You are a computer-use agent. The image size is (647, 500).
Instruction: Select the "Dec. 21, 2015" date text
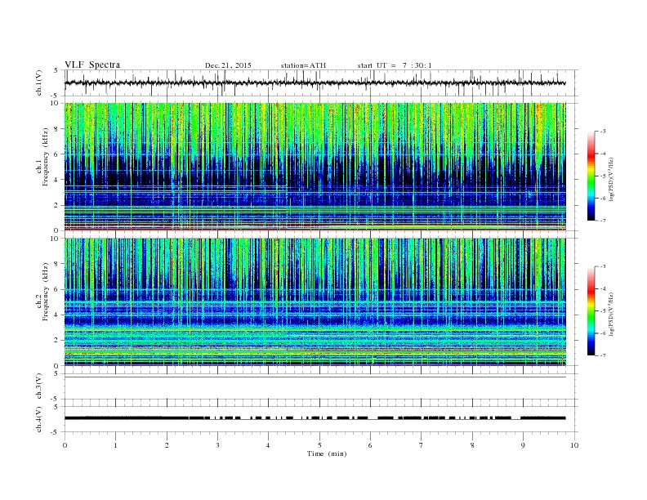[228, 65]
